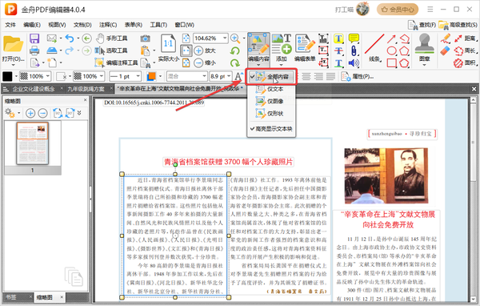The width and height of the screenshot is (480, 306).
Task: Select the pencil freehand drawing tool
Action: pyautogui.click(x=446, y=38)
